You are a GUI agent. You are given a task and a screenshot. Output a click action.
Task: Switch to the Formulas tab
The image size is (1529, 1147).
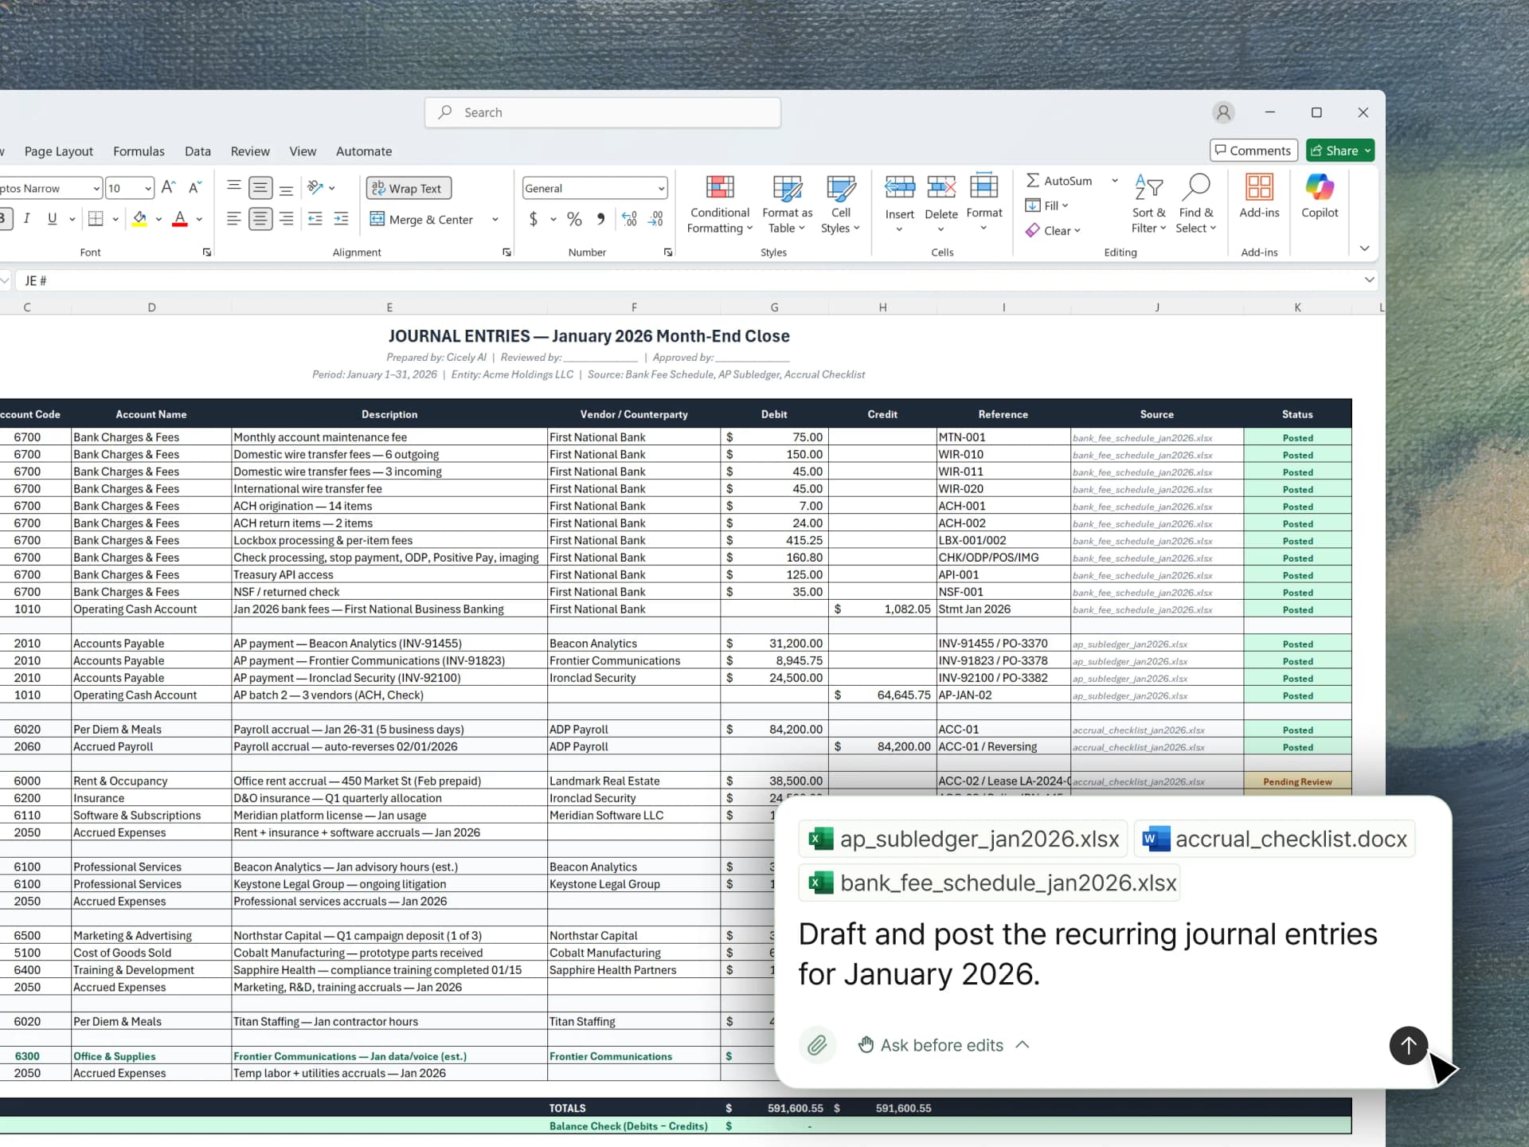tap(139, 151)
